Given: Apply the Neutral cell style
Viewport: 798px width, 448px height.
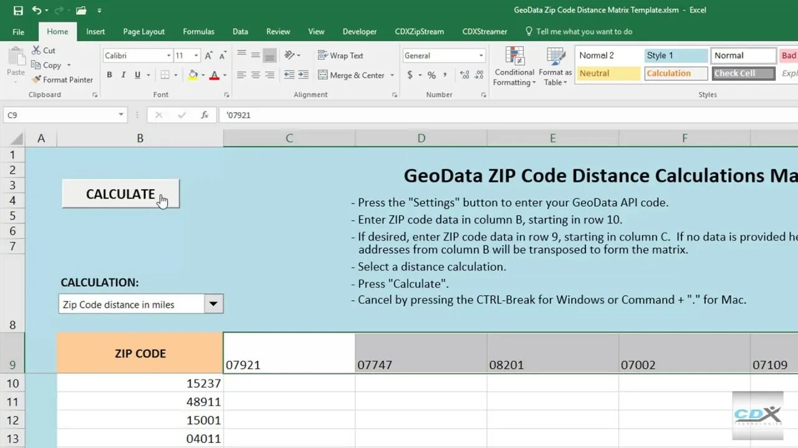Looking at the screenshot, I should point(608,73).
